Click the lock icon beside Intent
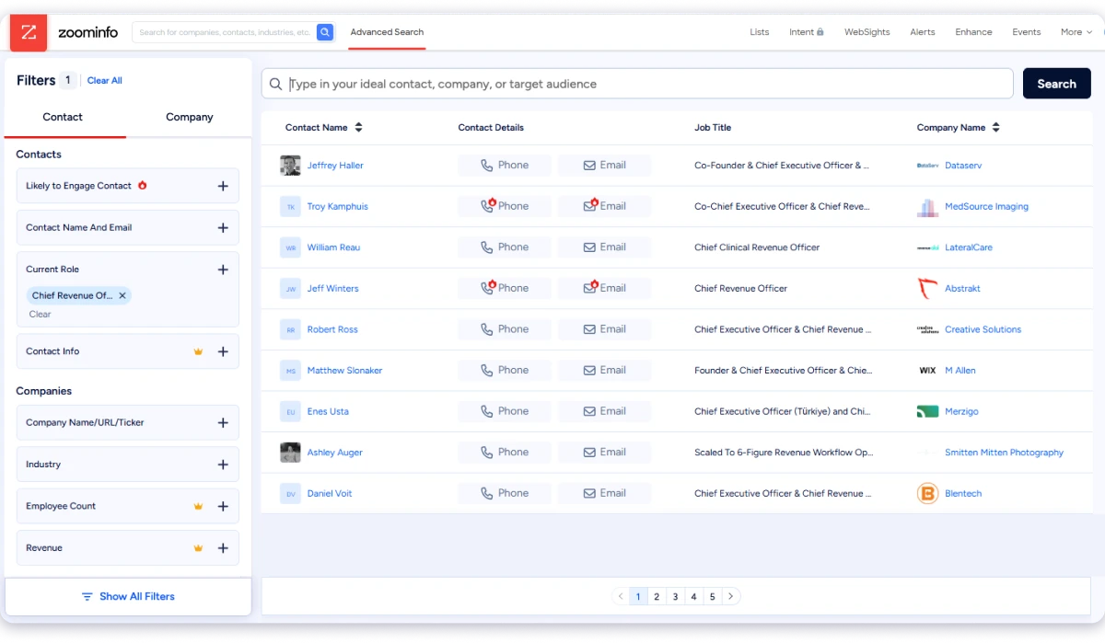Screen dimensions: 1105x643 [820, 32]
